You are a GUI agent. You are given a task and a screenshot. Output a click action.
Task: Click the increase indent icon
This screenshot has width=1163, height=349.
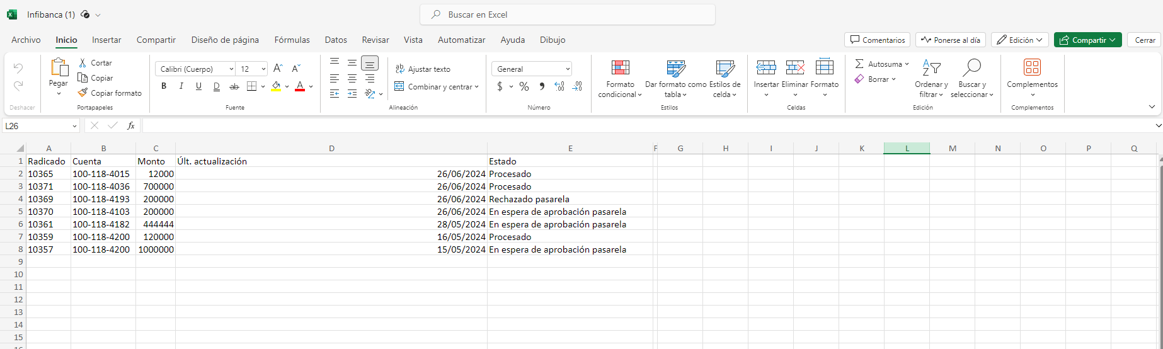pos(352,93)
